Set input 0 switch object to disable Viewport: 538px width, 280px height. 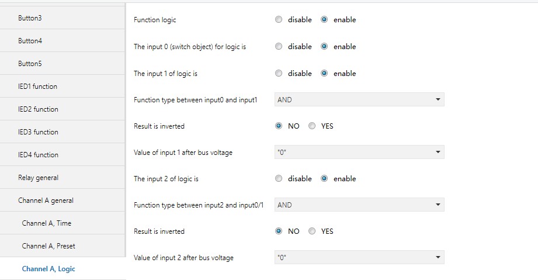point(279,47)
